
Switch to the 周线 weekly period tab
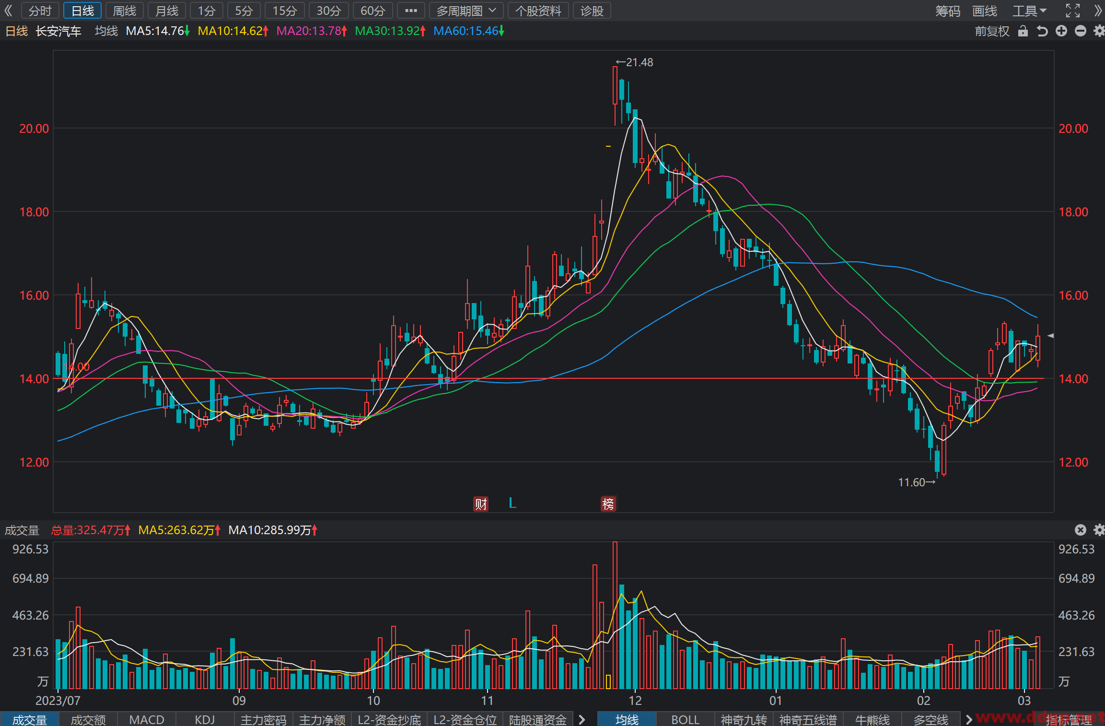click(x=124, y=11)
